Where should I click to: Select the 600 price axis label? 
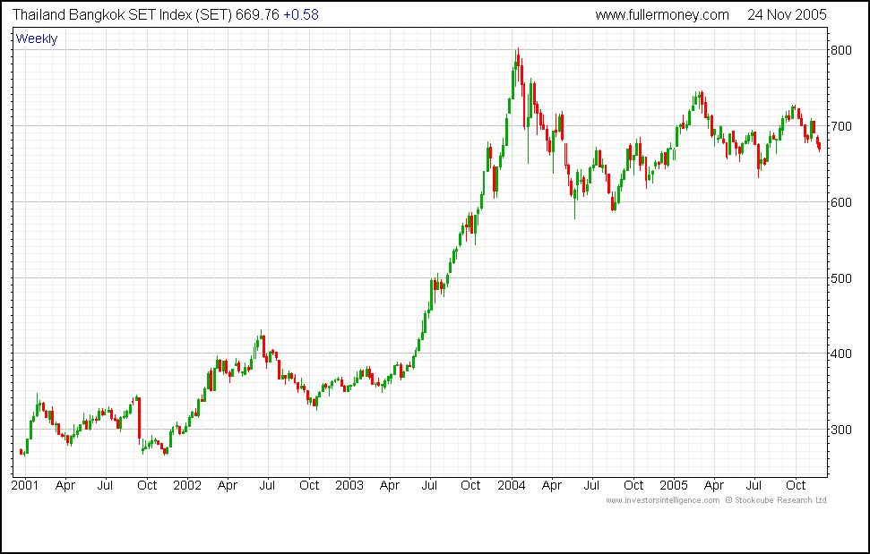[x=844, y=202]
